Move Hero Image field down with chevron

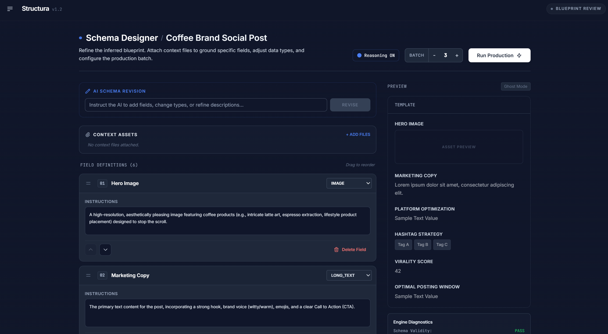pos(105,250)
